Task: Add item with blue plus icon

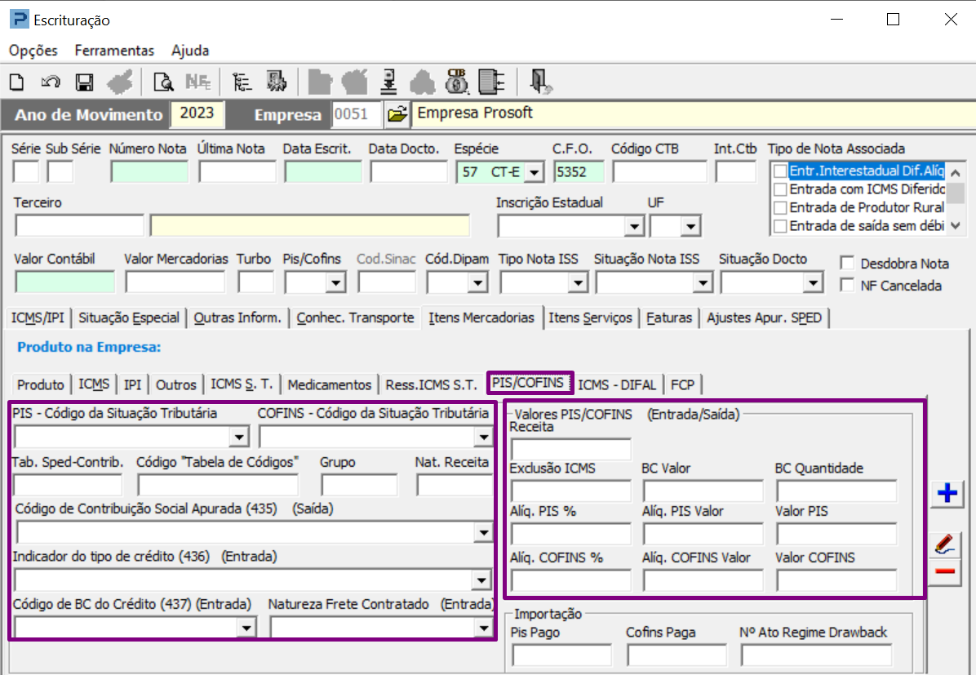Action: [947, 494]
